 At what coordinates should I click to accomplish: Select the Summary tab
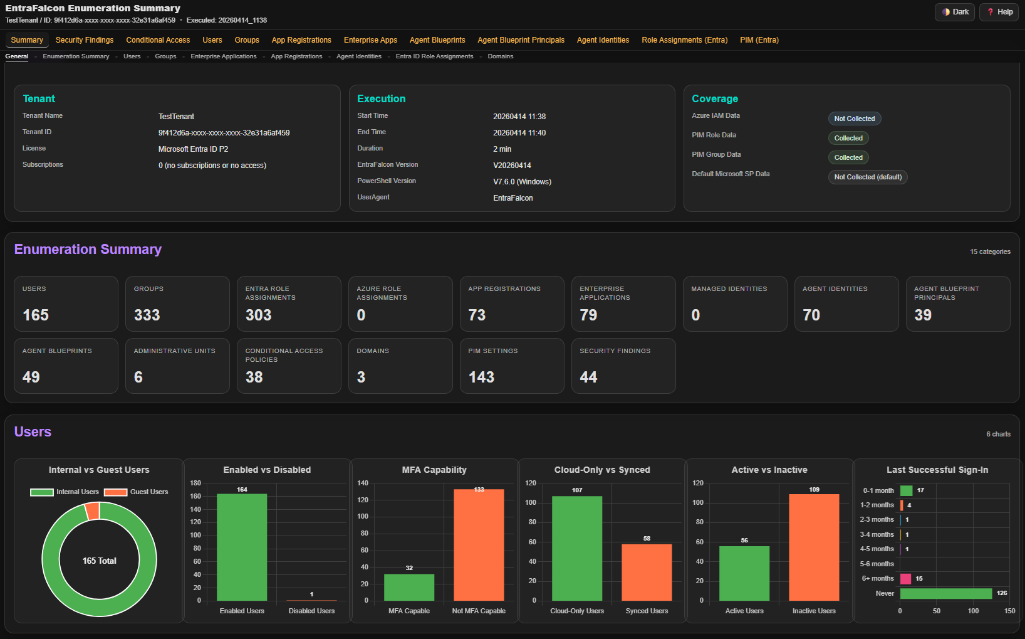[27, 40]
